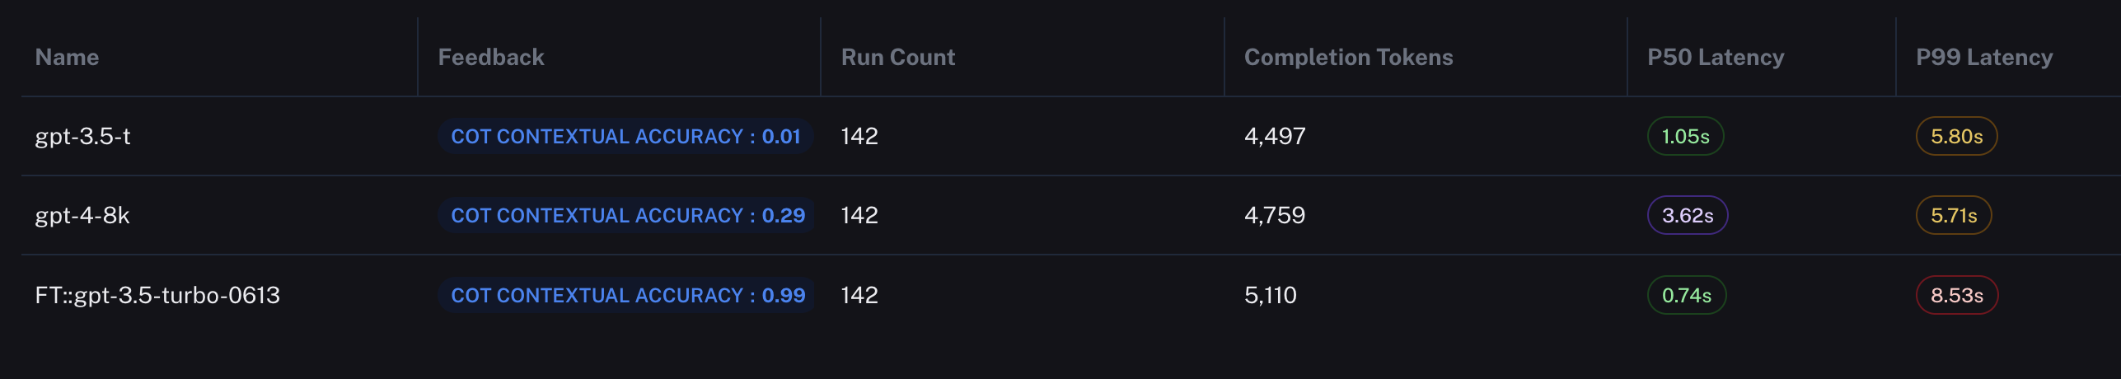Click the 4,497 completion tokens cell
The image size is (2121, 379).
pyautogui.click(x=1275, y=136)
